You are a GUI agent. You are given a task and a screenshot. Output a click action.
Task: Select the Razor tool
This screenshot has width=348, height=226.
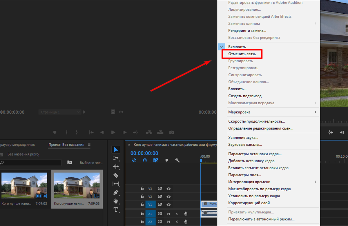point(116,175)
